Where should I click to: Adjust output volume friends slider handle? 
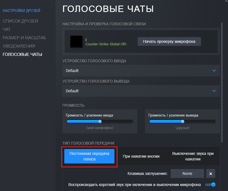click(x=183, y=121)
